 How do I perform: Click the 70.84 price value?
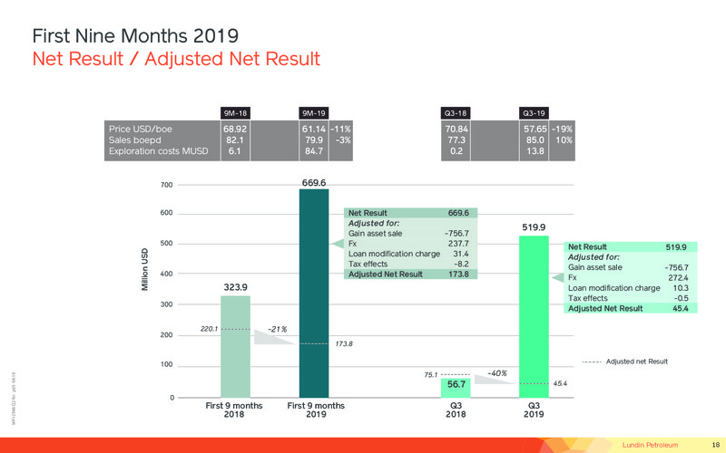[456, 129]
